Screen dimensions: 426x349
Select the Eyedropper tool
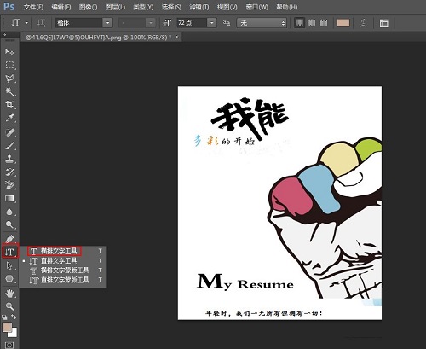(9, 118)
